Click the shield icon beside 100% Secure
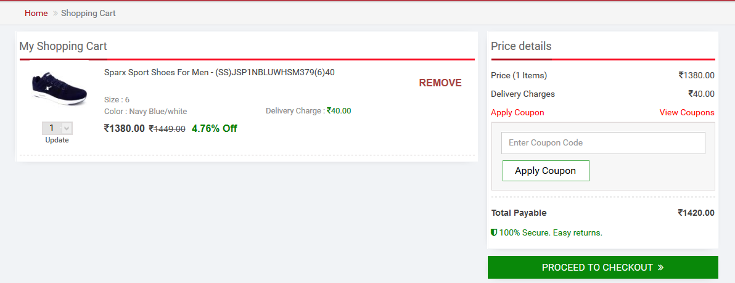 494,233
